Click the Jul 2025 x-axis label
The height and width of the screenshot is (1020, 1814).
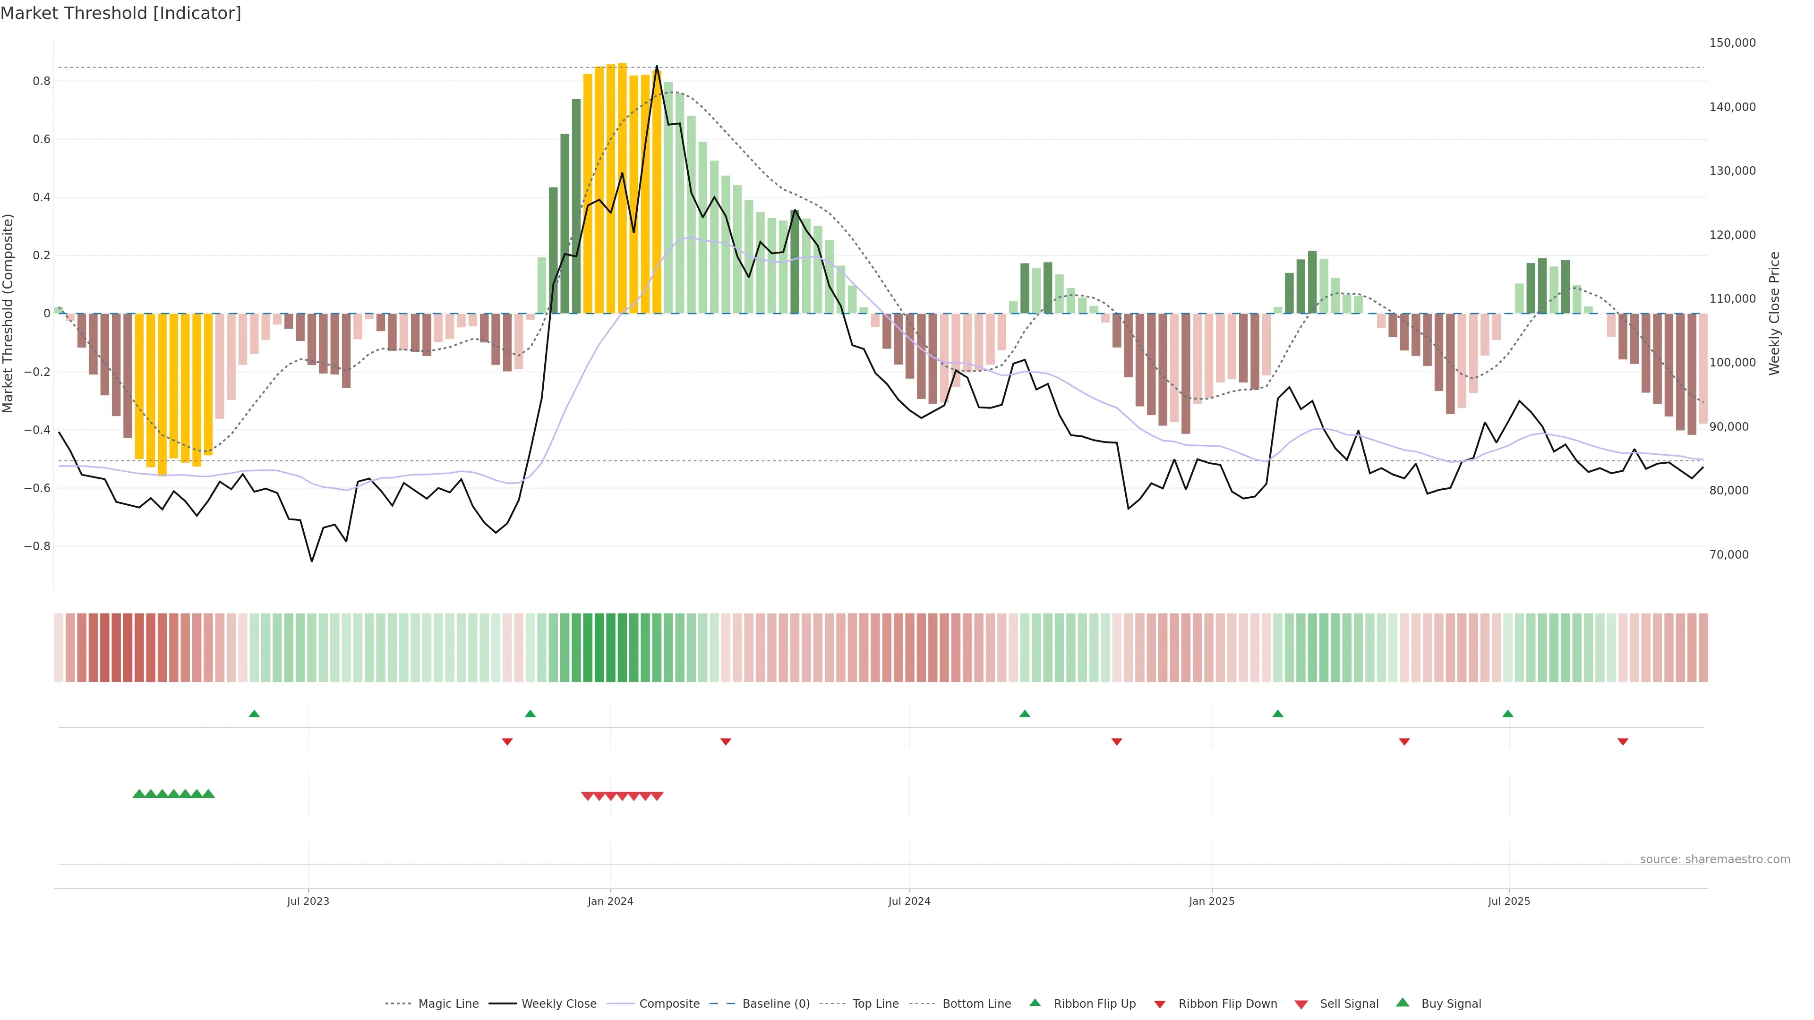coord(1509,901)
